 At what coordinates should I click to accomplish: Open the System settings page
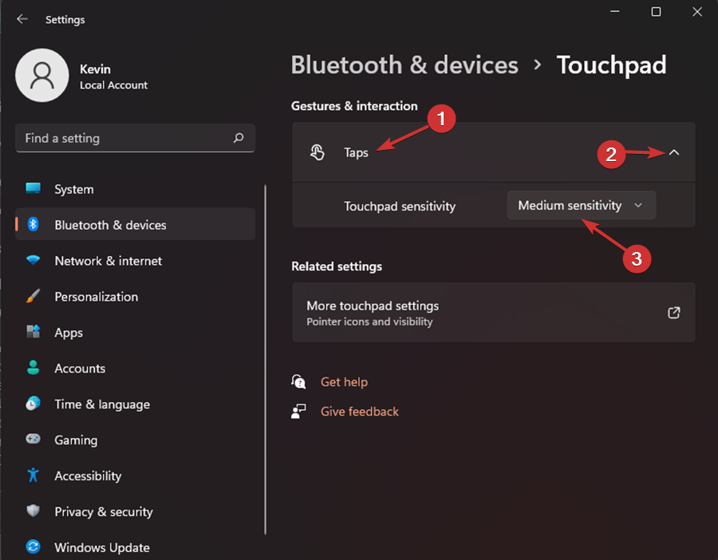click(73, 189)
